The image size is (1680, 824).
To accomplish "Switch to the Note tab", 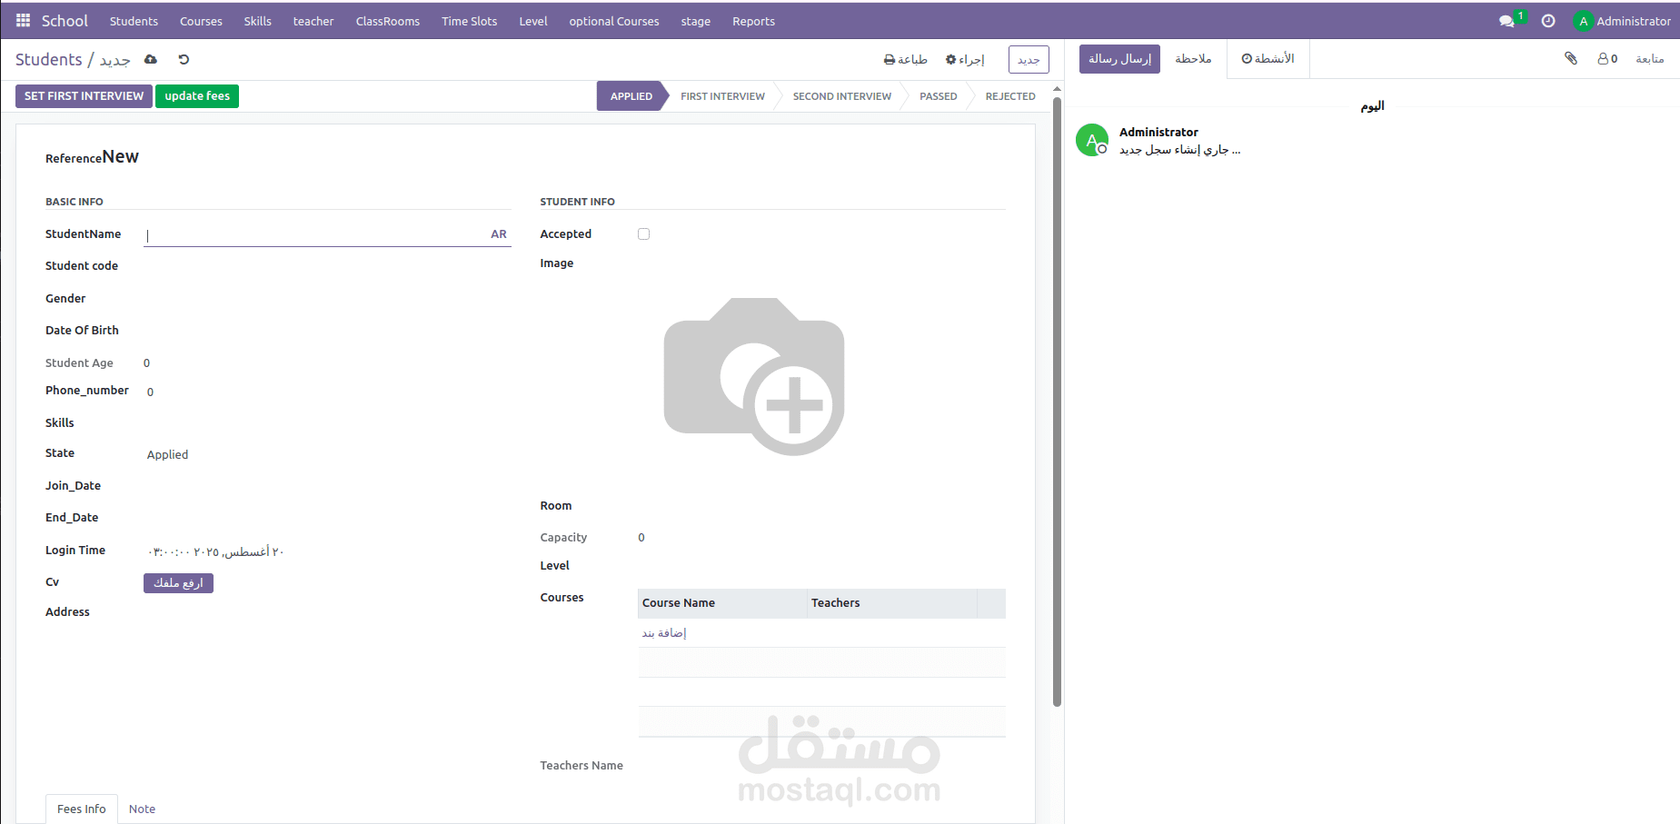I will tap(142, 809).
